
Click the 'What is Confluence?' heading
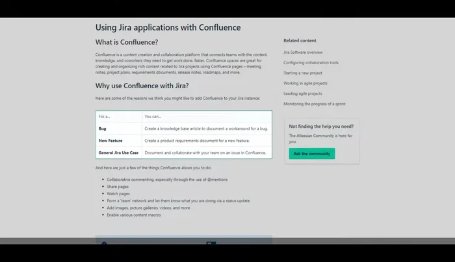127,42
